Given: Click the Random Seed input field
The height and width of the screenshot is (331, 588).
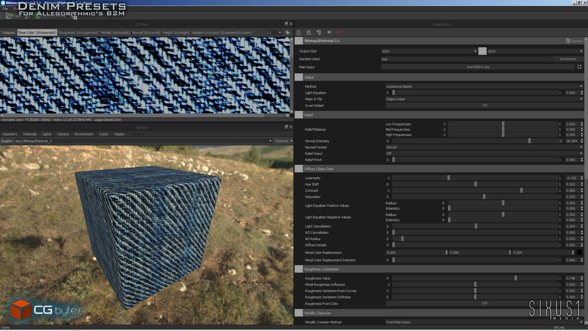Looking at the screenshot, I should click(467, 59).
